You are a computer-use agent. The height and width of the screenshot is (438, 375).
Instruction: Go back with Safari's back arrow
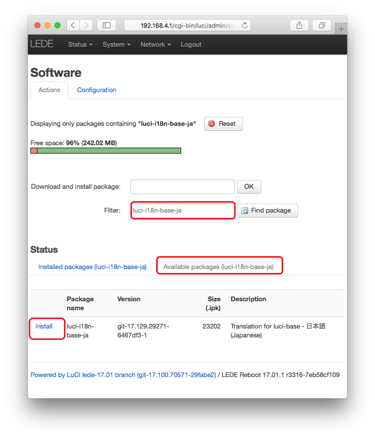(73, 25)
